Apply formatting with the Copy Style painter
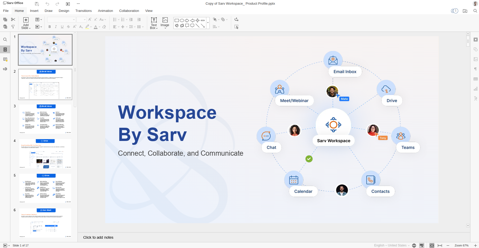Screen dimensions: 479x248 pyautogui.click(x=13, y=27)
